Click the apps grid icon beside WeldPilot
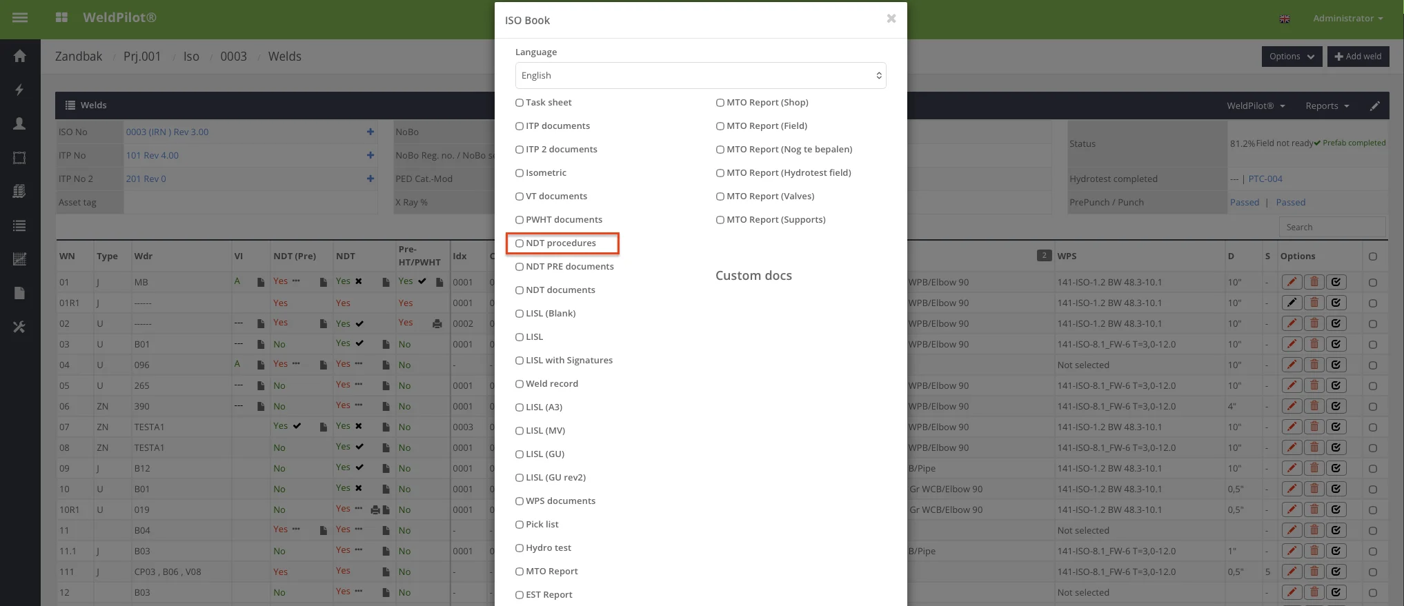Image resolution: width=1404 pixels, height=606 pixels. (61, 18)
